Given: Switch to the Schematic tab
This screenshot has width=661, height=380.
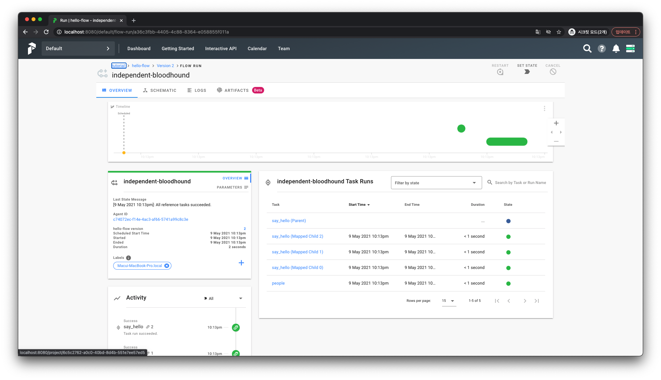Looking at the screenshot, I should click(160, 91).
